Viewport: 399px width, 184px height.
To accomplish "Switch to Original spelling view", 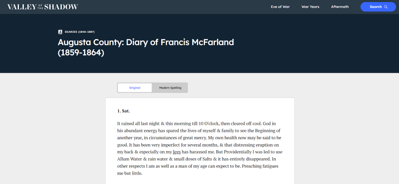I will point(135,88).
